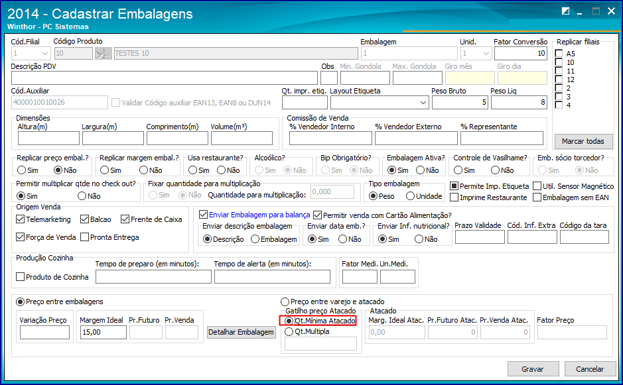Choose Peso as Tipo embalagem
Viewport: 623px width, 385px height.
(373, 196)
